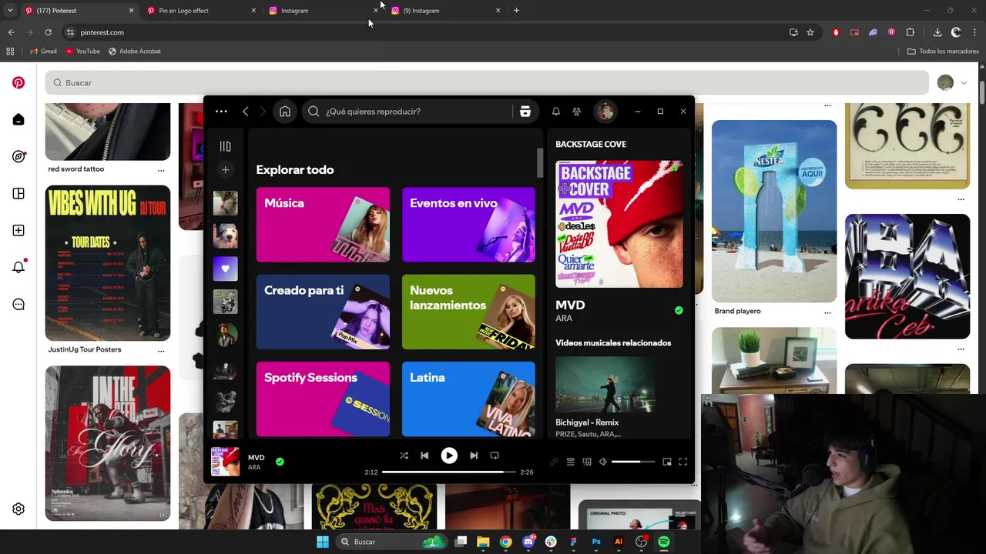The height and width of the screenshot is (554, 986).
Task: Open Pinterest explore compass icon
Action: [18, 156]
